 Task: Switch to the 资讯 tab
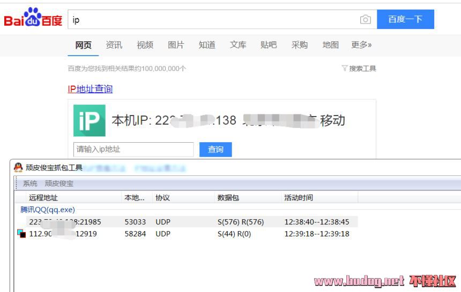114,45
